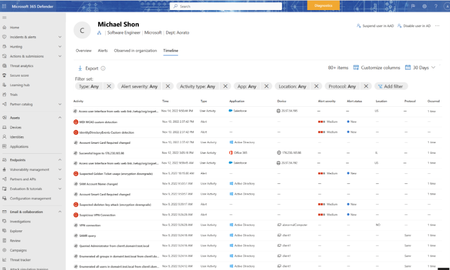Click the Trials gift icon

point(4,95)
